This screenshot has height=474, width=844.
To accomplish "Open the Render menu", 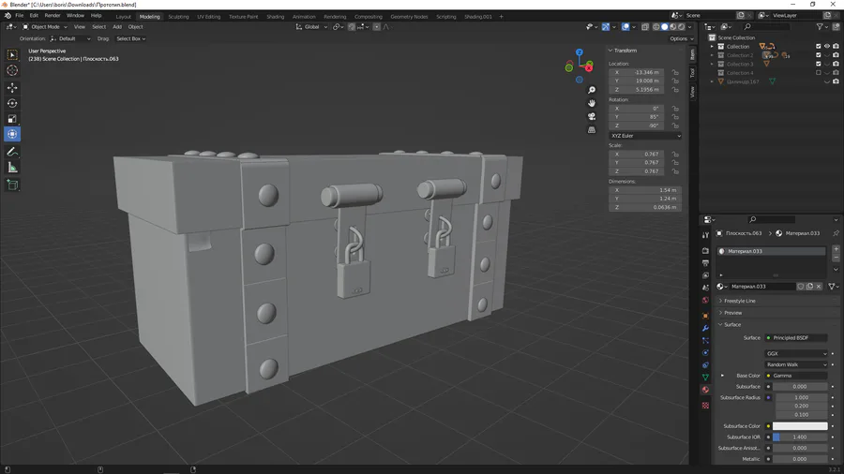I will [53, 16].
